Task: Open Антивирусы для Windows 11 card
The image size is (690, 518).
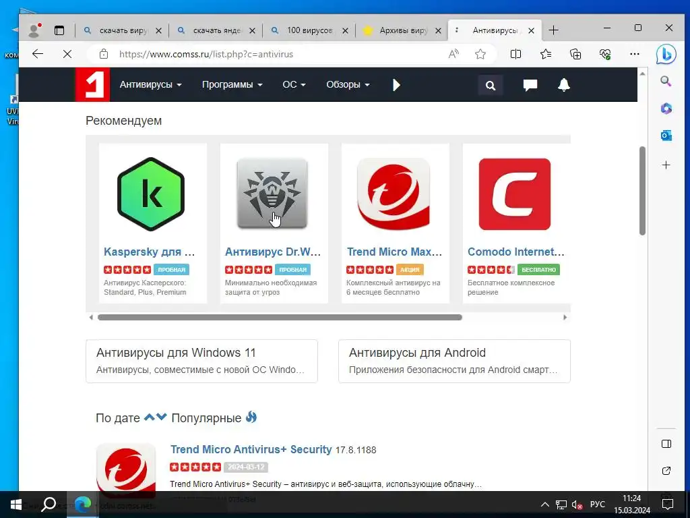Action: [x=201, y=362]
